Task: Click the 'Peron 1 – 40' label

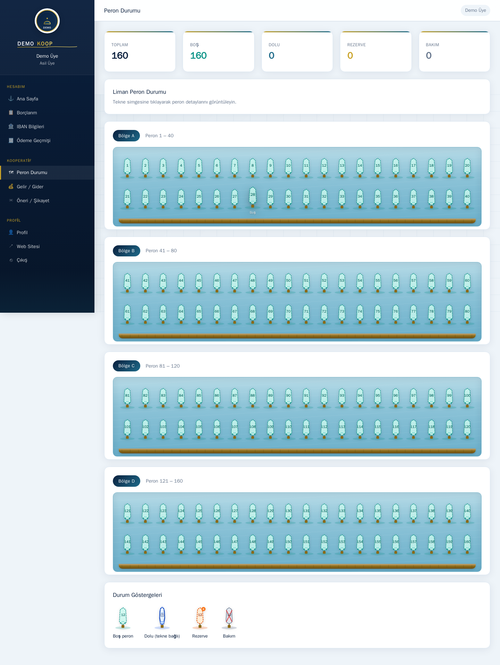Action: tap(159, 136)
